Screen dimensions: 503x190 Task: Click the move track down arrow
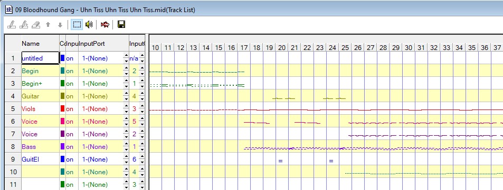(60, 25)
